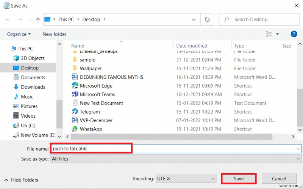The height and width of the screenshot is (189, 303).
Task: Change the view layout icon
Action: tap(269, 34)
